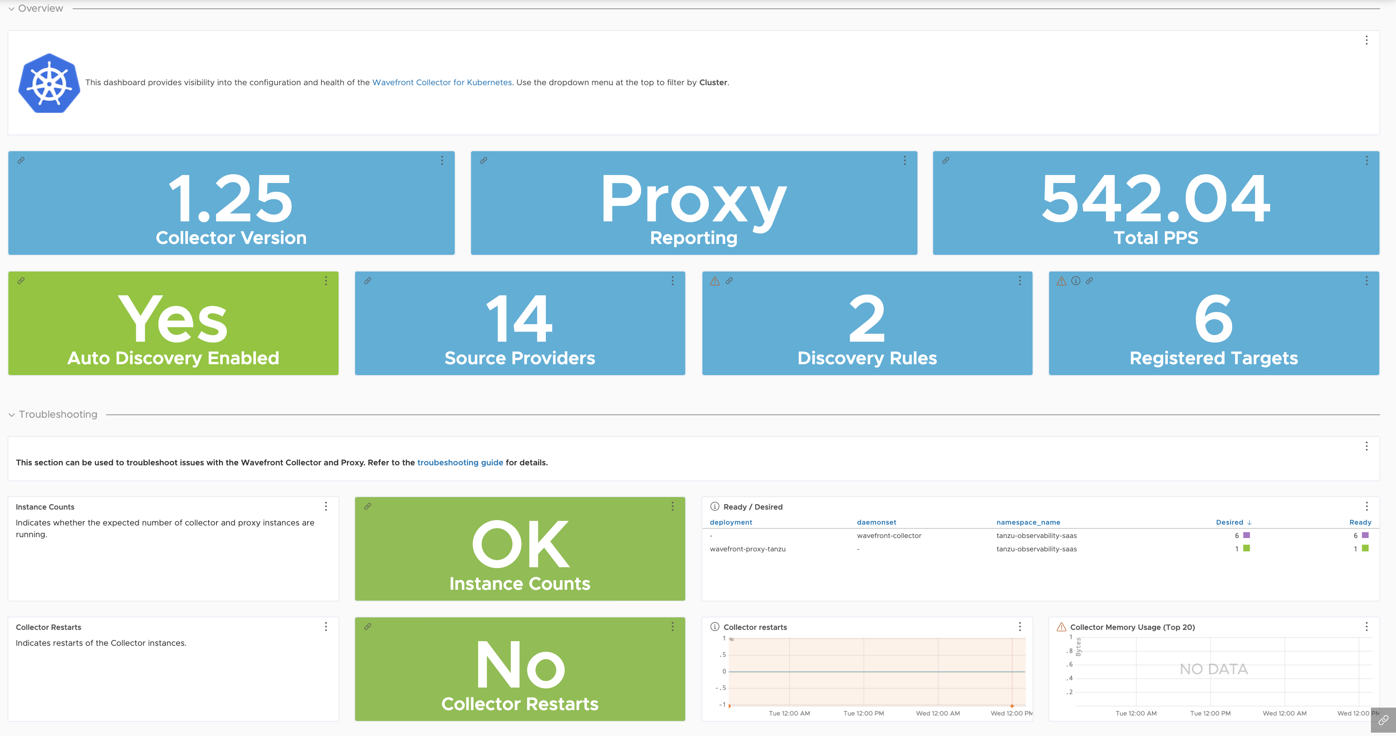Click the 542.04 Total PPS value
Image resolution: width=1396 pixels, height=736 pixels.
(1155, 199)
